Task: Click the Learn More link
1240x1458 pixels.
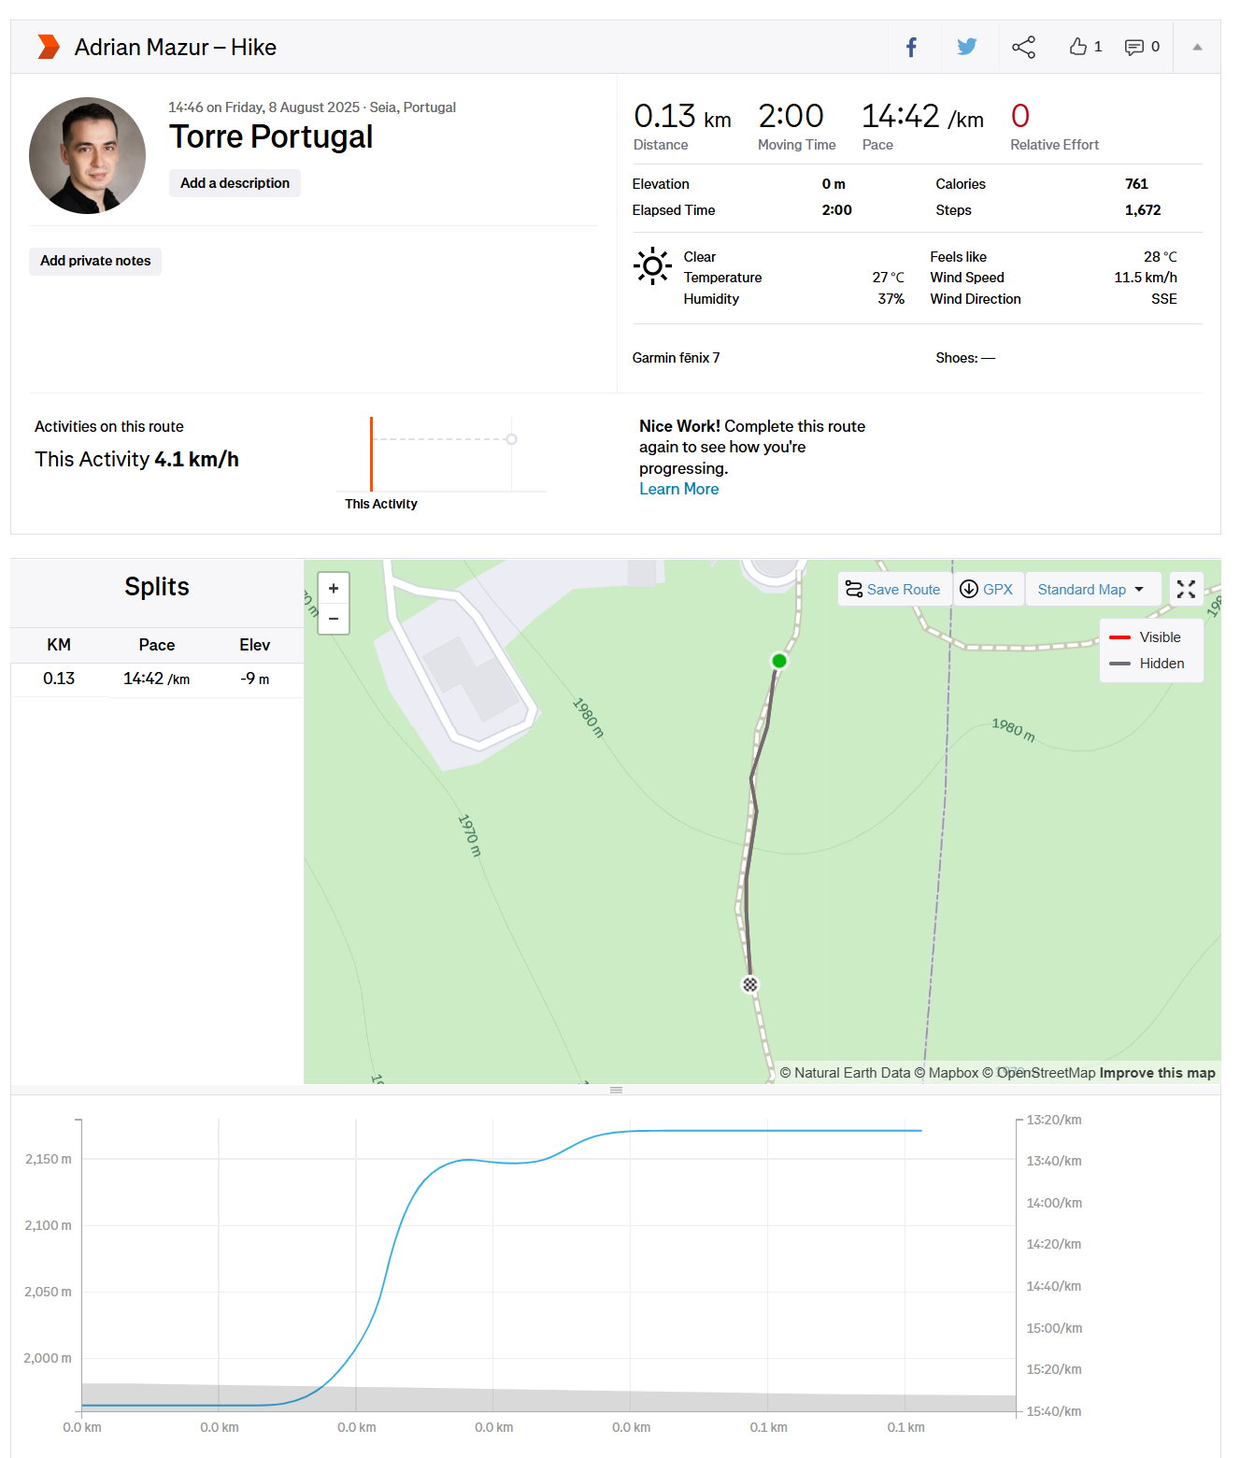Action: (x=678, y=489)
